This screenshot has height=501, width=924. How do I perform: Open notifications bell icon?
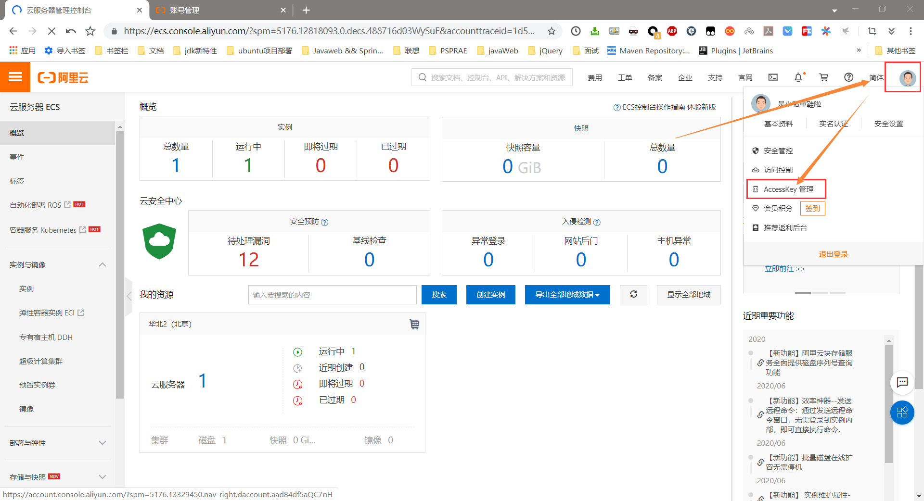click(798, 77)
